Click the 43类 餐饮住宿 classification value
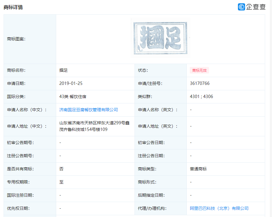This screenshot has width=272, height=217. 73,97
